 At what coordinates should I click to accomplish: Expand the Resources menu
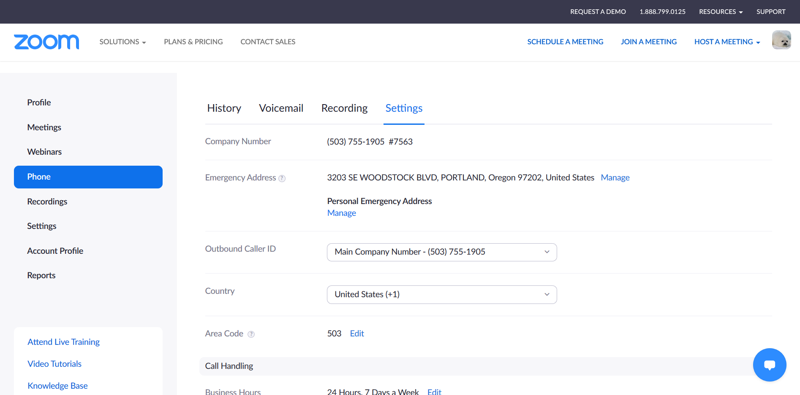coord(720,12)
